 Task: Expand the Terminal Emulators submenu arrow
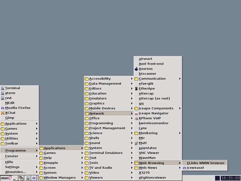coord(132,153)
